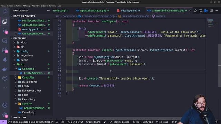Open the Exécuter menu
The height and width of the screenshot is (124, 221).
tap(45, 6)
